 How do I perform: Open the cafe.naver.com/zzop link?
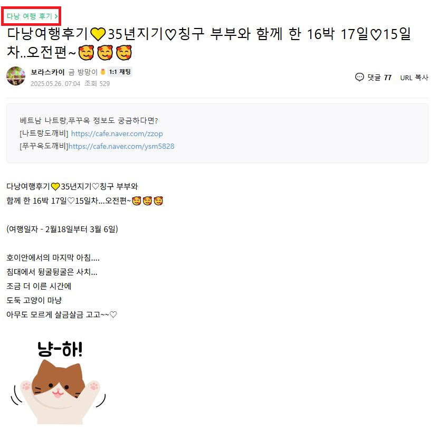(117, 134)
